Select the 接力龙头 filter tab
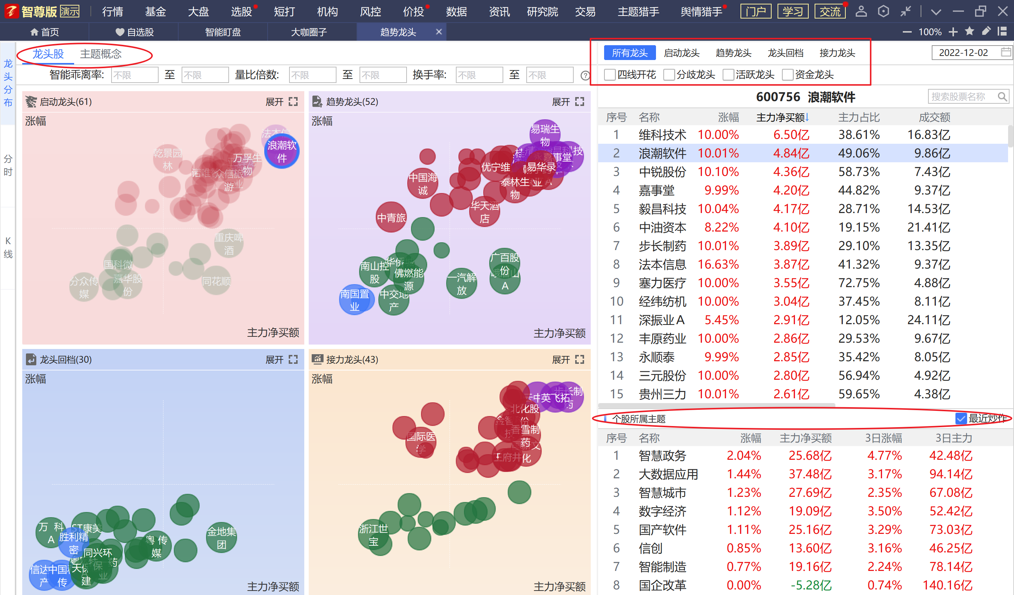 click(837, 53)
